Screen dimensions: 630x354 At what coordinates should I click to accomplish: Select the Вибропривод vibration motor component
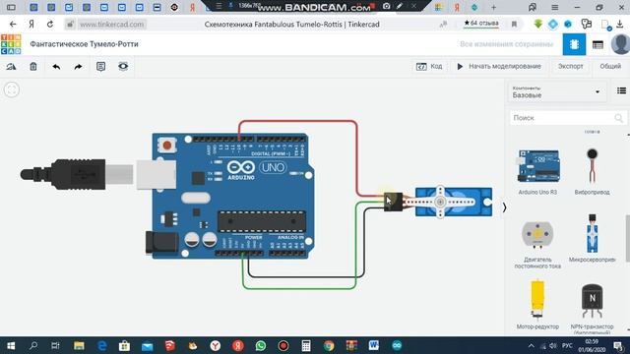(592, 172)
